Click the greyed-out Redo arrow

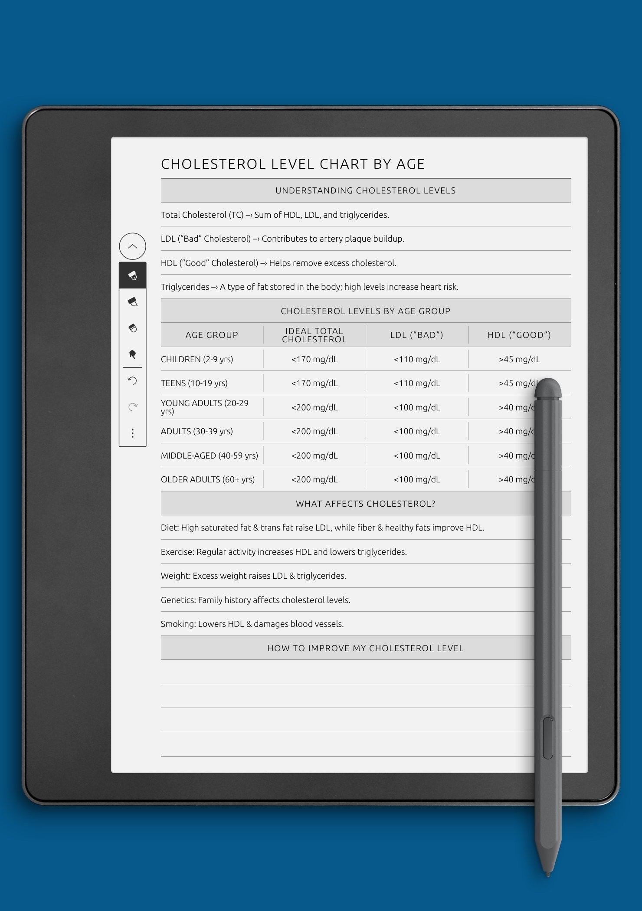(x=132, y=407)
